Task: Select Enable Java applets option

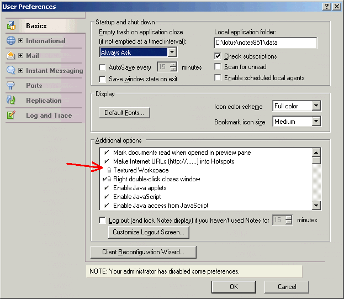Action: pyautogui.click(x=137, y=188)
